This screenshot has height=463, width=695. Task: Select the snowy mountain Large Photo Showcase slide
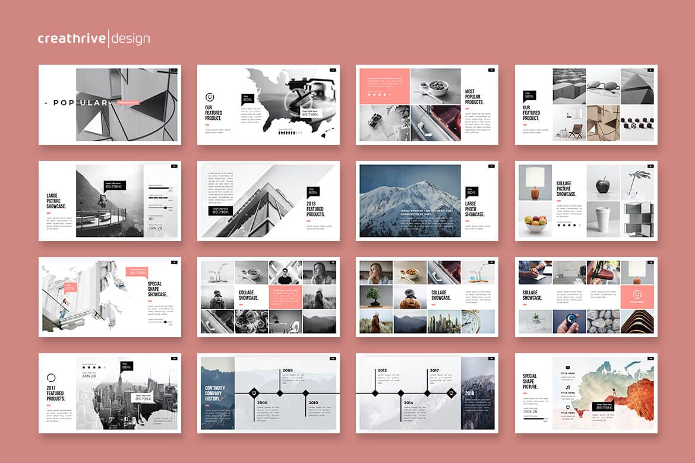(427, 201)
